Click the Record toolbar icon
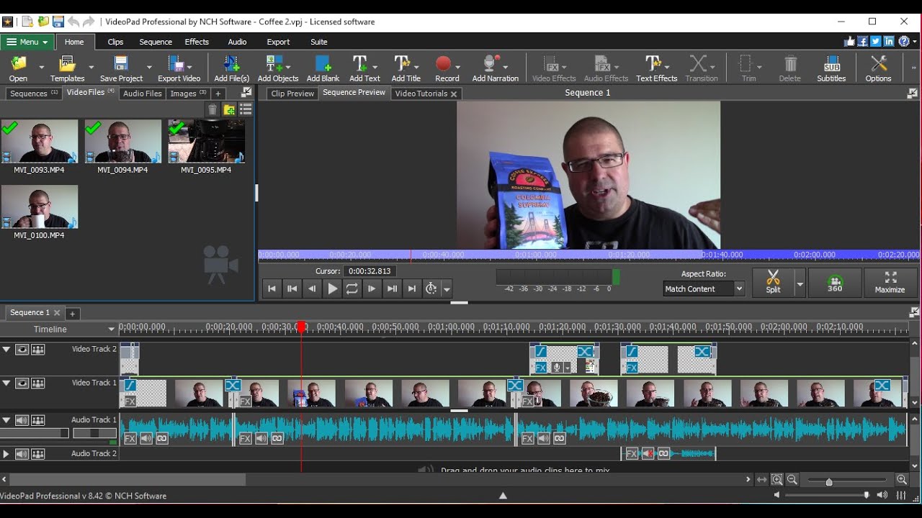The width and height of the screenshot is (922, 518). [x=443, y=65]
